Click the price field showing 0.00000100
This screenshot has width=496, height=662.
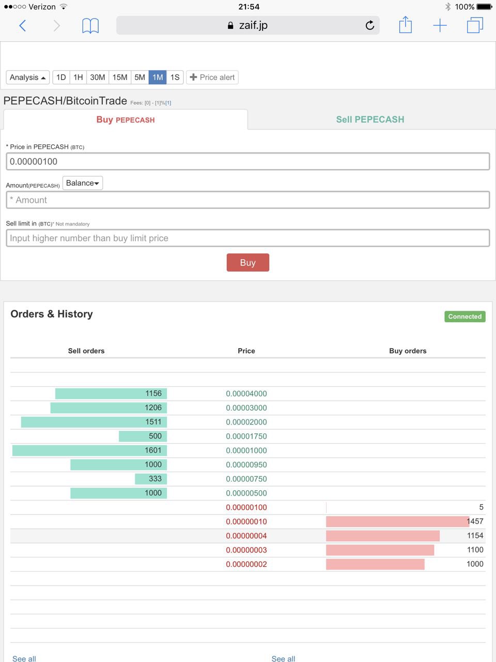pos(248,161)
